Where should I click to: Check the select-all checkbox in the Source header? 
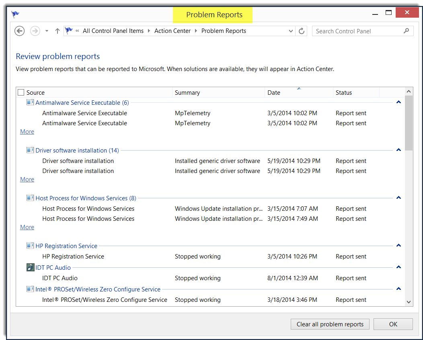click(21, 92)
